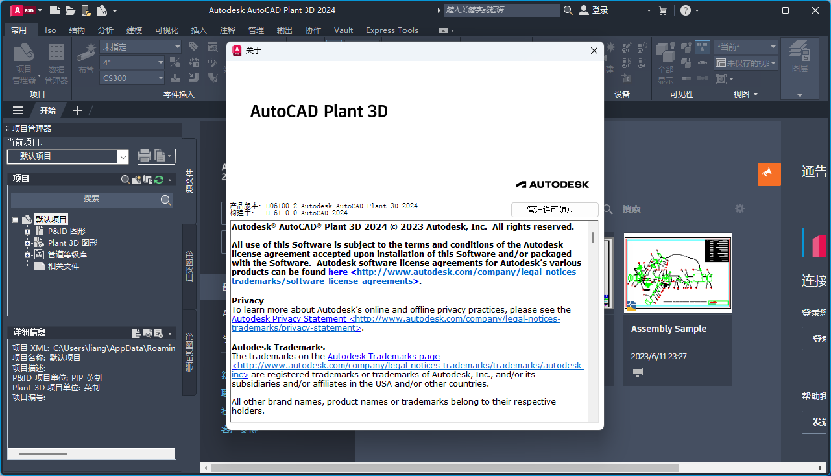
Task: Expand the Plant 3D 图形 tree node
Action: coord(27,243)
